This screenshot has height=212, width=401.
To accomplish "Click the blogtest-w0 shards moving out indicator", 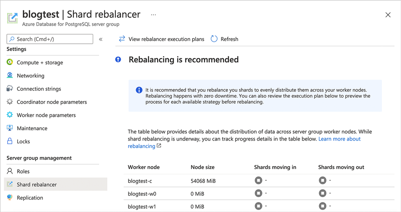I will pos(323,194).
